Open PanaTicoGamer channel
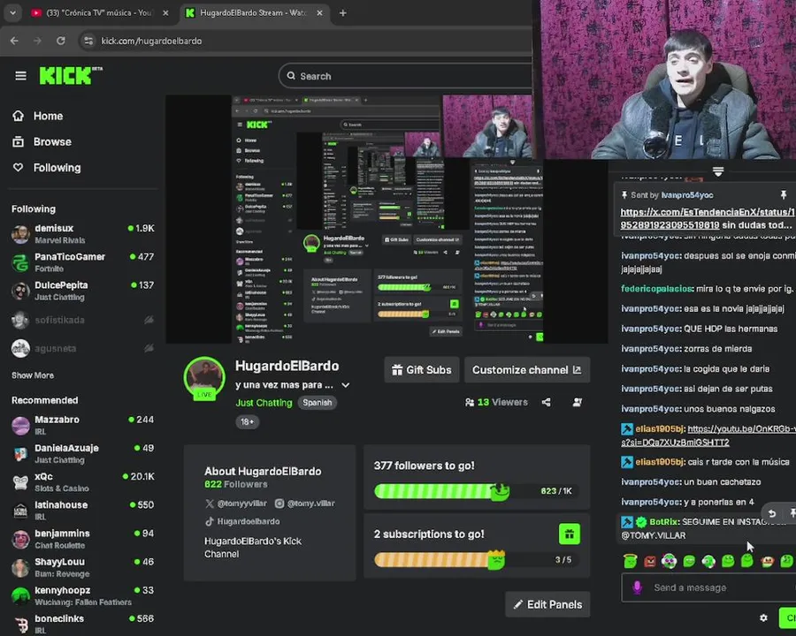 tap(83, 262)
